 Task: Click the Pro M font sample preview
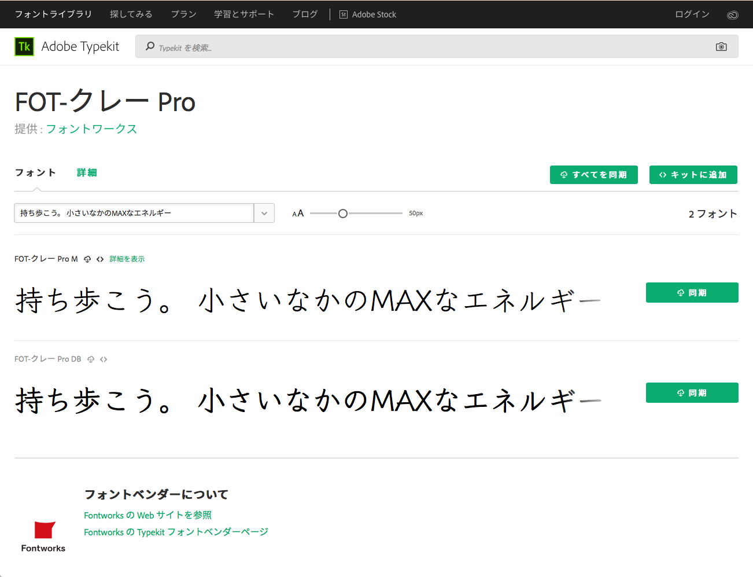pyautogui.click(x=308, y=300)
